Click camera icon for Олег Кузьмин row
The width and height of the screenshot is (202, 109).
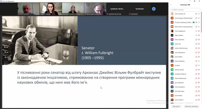199,14
